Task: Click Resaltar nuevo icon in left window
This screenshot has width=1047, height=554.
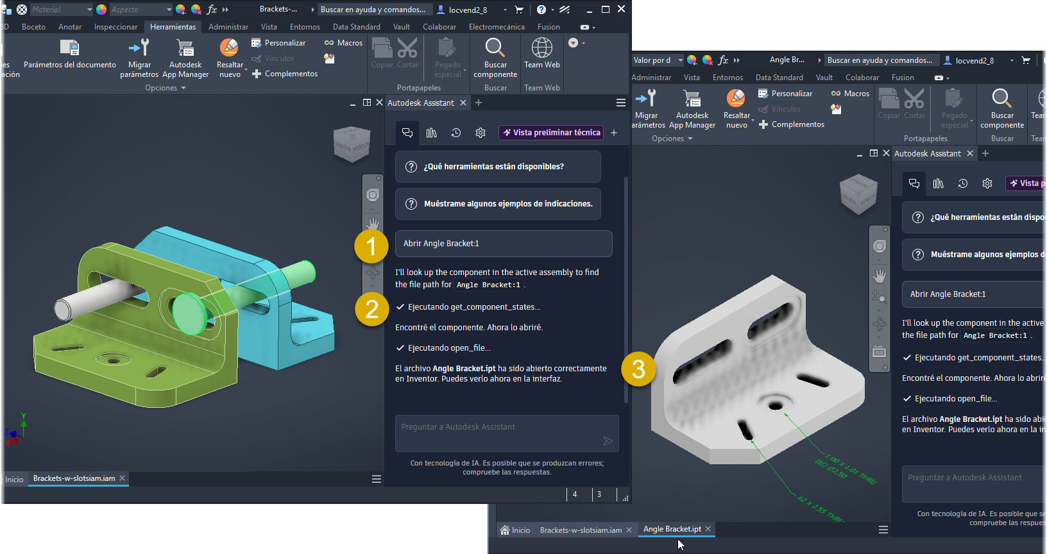Action: [229, 47]
